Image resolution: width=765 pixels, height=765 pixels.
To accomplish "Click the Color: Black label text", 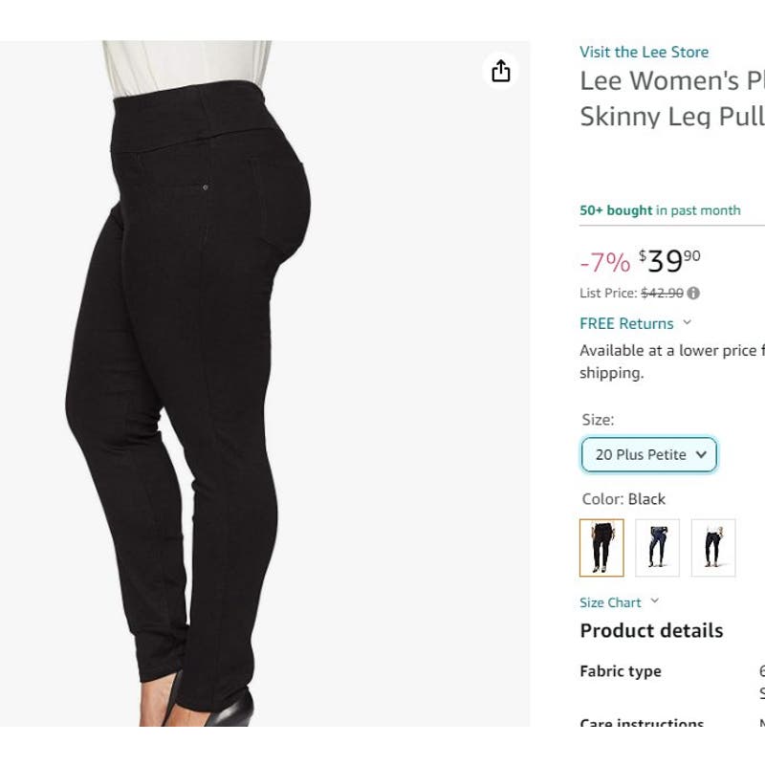I will (623, 499).
